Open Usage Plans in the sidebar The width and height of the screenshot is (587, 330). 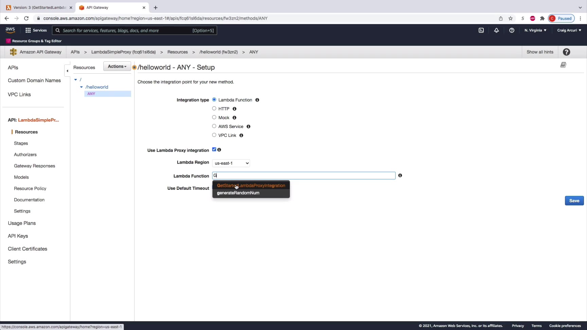click(22, 223)
